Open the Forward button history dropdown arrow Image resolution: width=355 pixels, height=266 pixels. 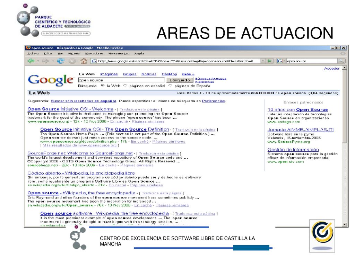tap(53, 61)
